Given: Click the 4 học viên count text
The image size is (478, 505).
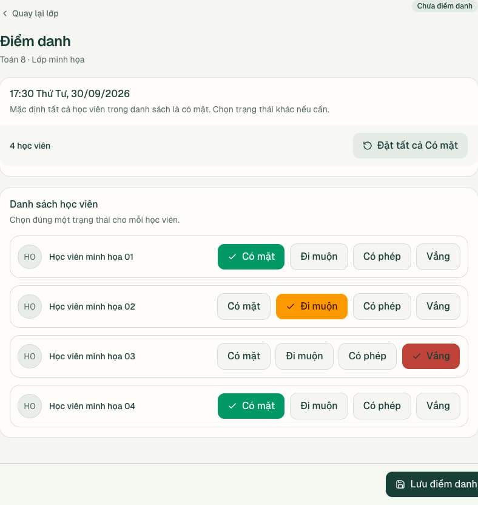Looking at the screenshot, I should 30,146.
